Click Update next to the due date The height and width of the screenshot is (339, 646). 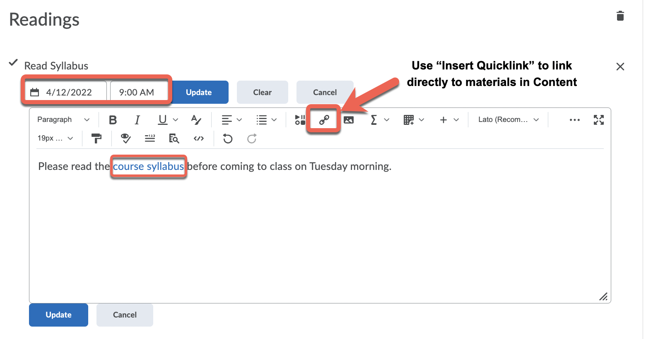tap(200, 92)
